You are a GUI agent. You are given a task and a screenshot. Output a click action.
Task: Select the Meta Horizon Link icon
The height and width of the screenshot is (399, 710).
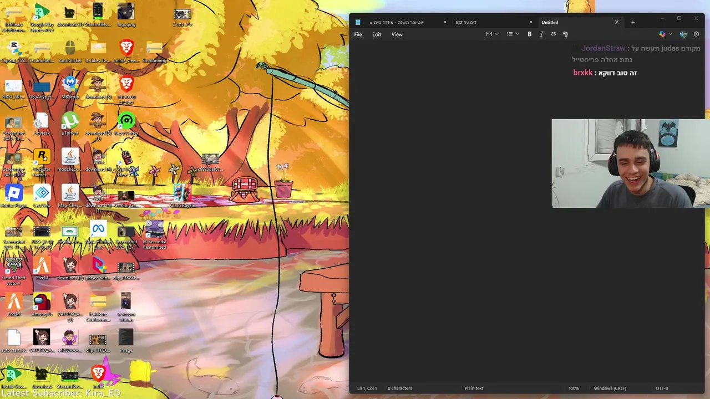pos(98,236)
